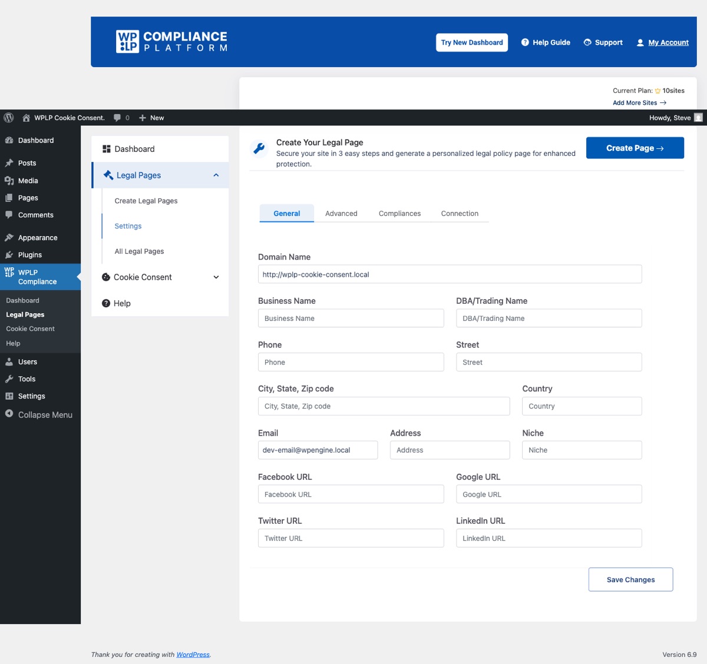Image resolution: width=707 pixels, height=664 pixels.
Task: Open the My Account link text
Action: point(668,42)
